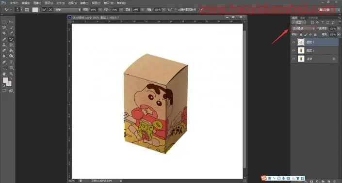
Task: Open the fill slider arrow
Action: click(x=339, y=34)
